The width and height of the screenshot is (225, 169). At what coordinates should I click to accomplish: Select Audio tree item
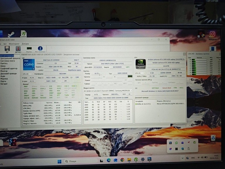coord(3,76)
